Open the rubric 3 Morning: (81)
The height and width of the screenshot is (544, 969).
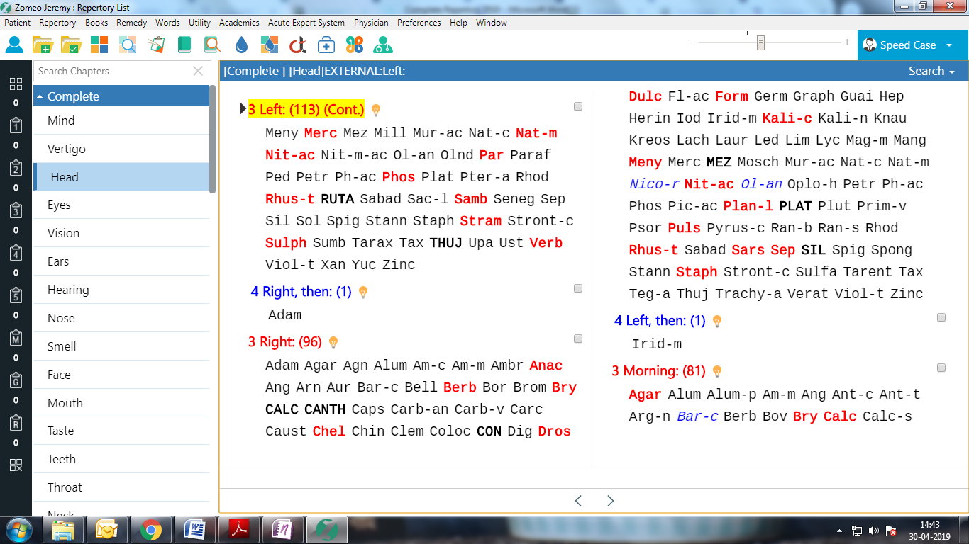click(x=659, y=371)
